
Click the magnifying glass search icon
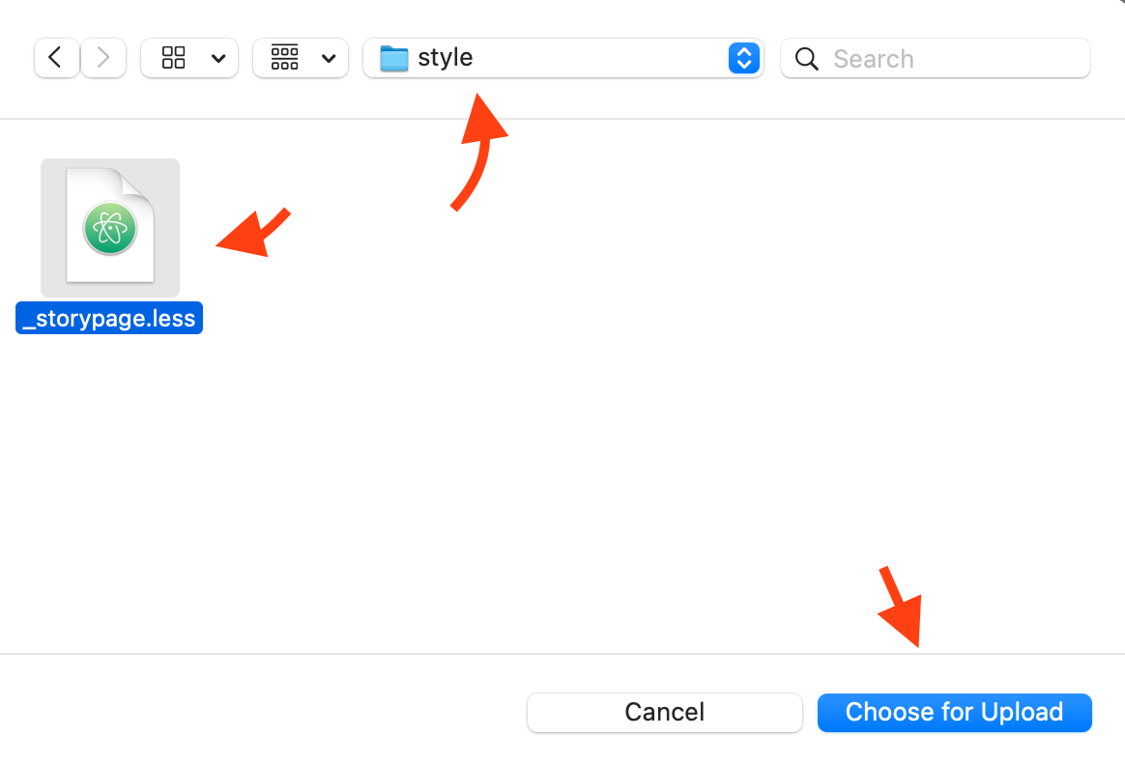(x=806, y=59)
